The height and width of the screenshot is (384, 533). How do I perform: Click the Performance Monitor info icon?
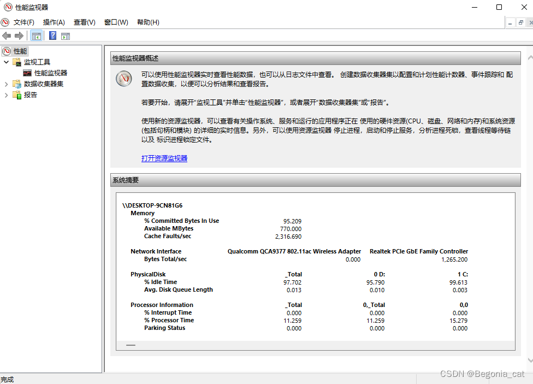point(124,78)
